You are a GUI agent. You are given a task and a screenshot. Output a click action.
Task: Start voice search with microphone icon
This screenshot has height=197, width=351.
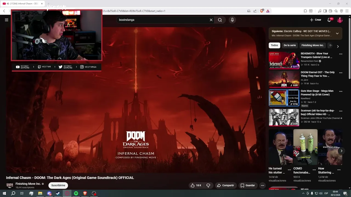(232, 20)
